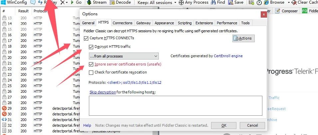Switch to General tab in Options
This screenshot has width=318, height=135.
point(88,23)
